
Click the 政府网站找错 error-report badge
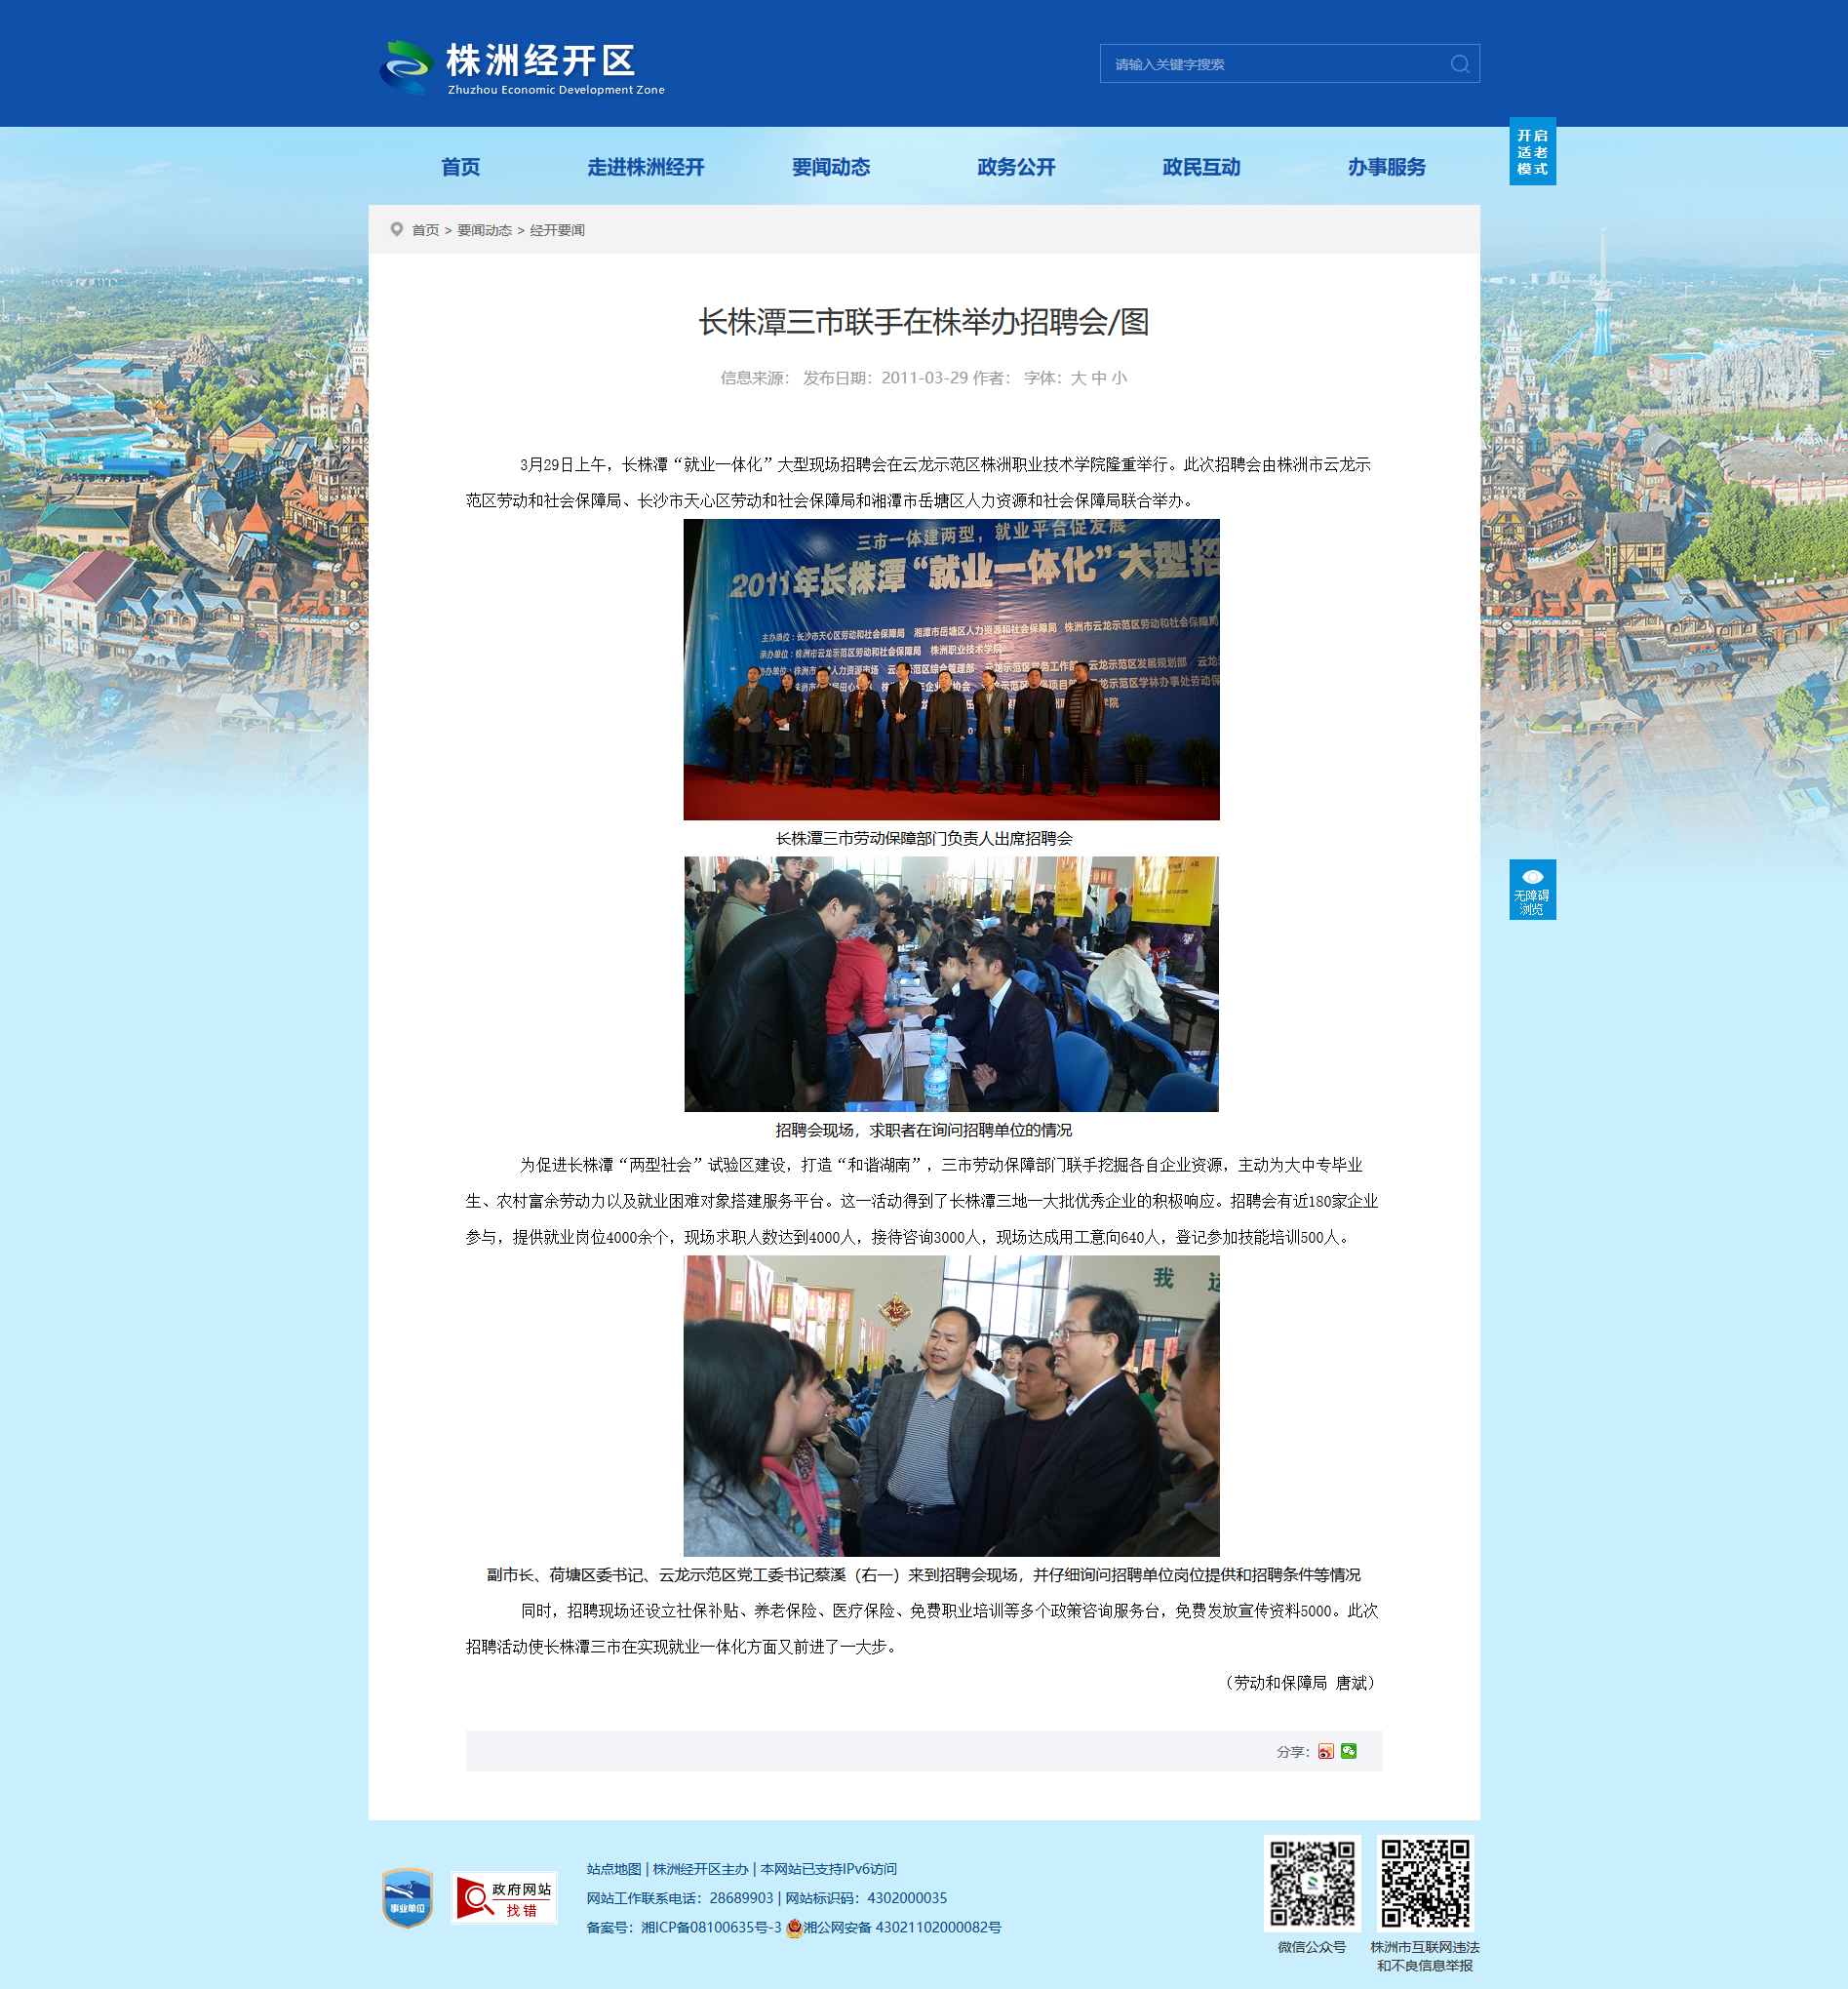(503, 1897)
